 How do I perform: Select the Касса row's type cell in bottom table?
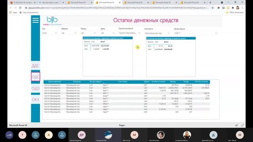coord(91,101)
